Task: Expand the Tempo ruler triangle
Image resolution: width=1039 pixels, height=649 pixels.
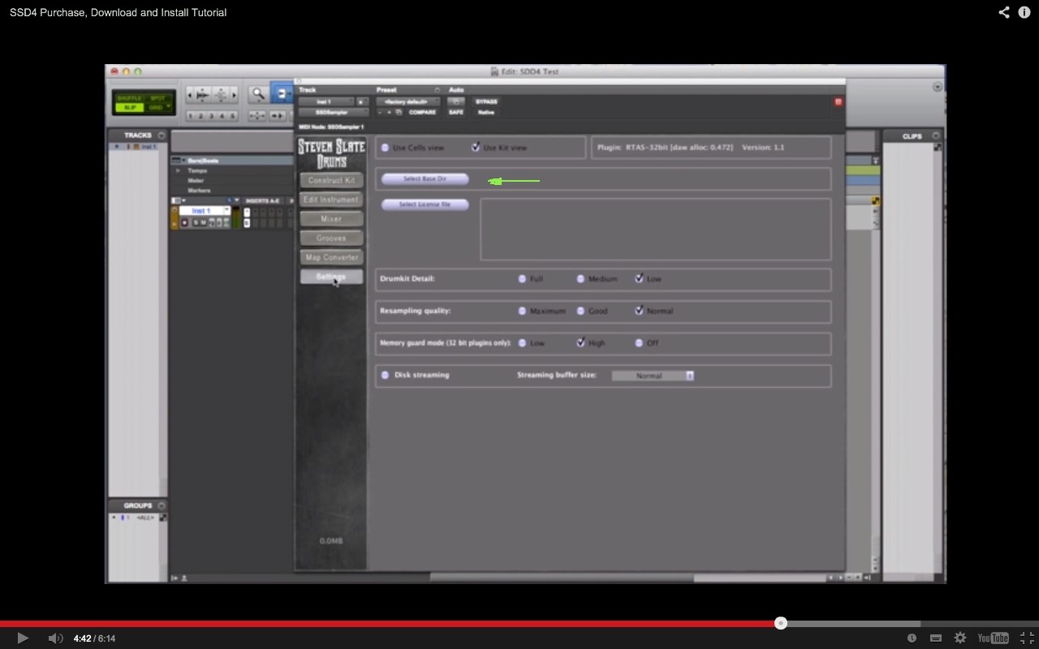Action: pos(178,170)
